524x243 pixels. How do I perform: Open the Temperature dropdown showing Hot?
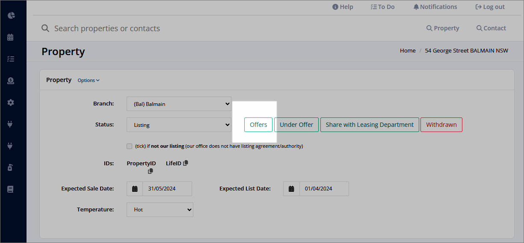(x=160, y=210)
